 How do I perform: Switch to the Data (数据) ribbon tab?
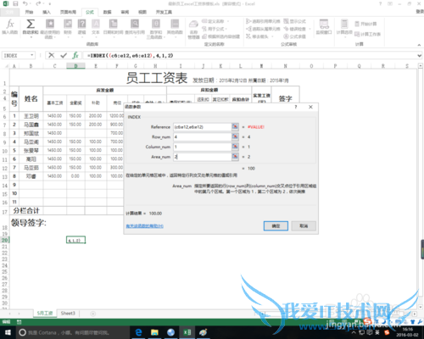coord(107,12)
